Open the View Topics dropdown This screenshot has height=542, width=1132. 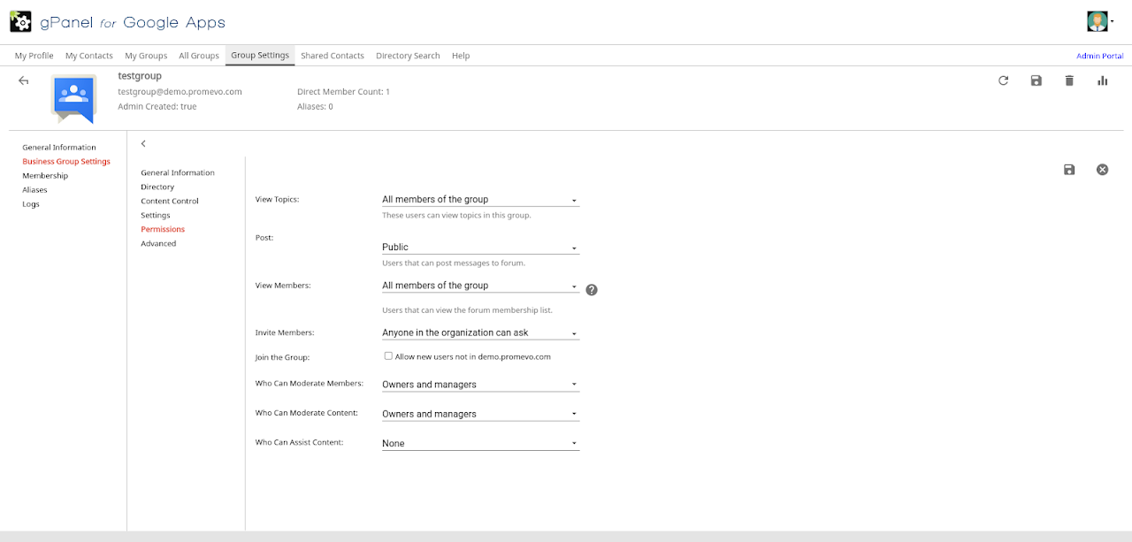click(480, 200)
